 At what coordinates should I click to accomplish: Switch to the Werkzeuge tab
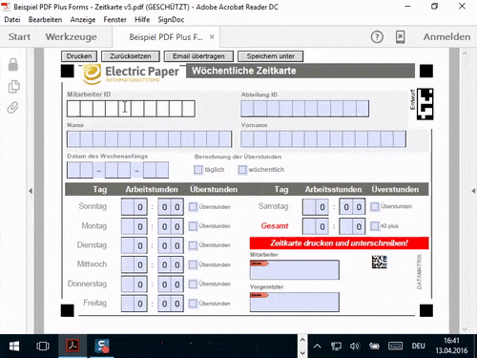71,37
